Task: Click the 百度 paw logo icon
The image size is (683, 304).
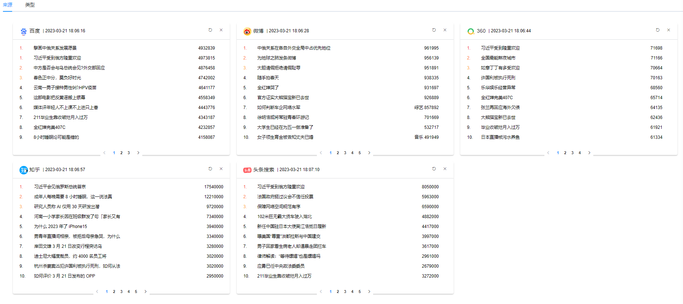Action: [24, 31]
